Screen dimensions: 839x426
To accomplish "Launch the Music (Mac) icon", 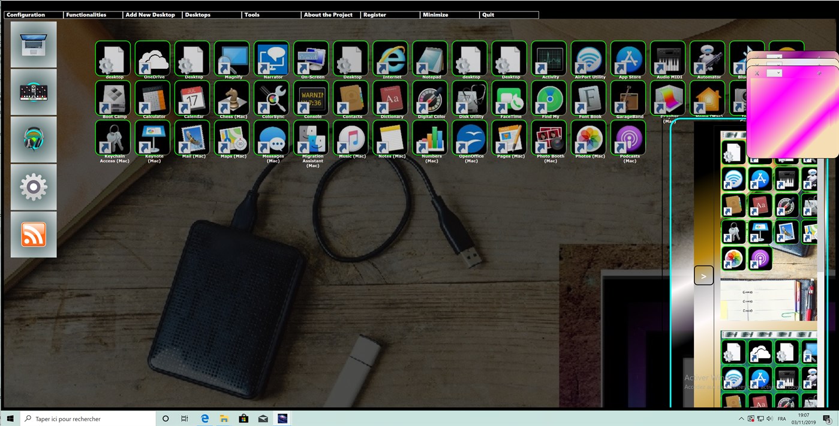I will pos(351,137).
